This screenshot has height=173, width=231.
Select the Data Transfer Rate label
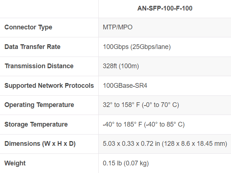(32, 47)
